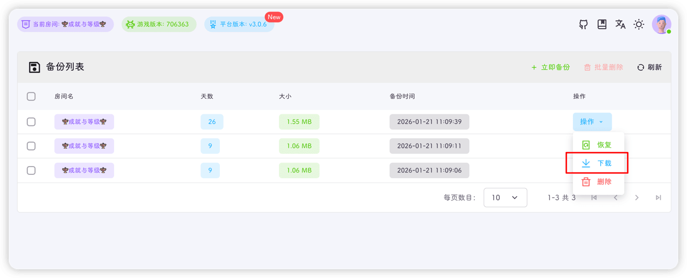Choose 恢复 from the action menu
Screen dimensions: 687x278
pos(598,145)
